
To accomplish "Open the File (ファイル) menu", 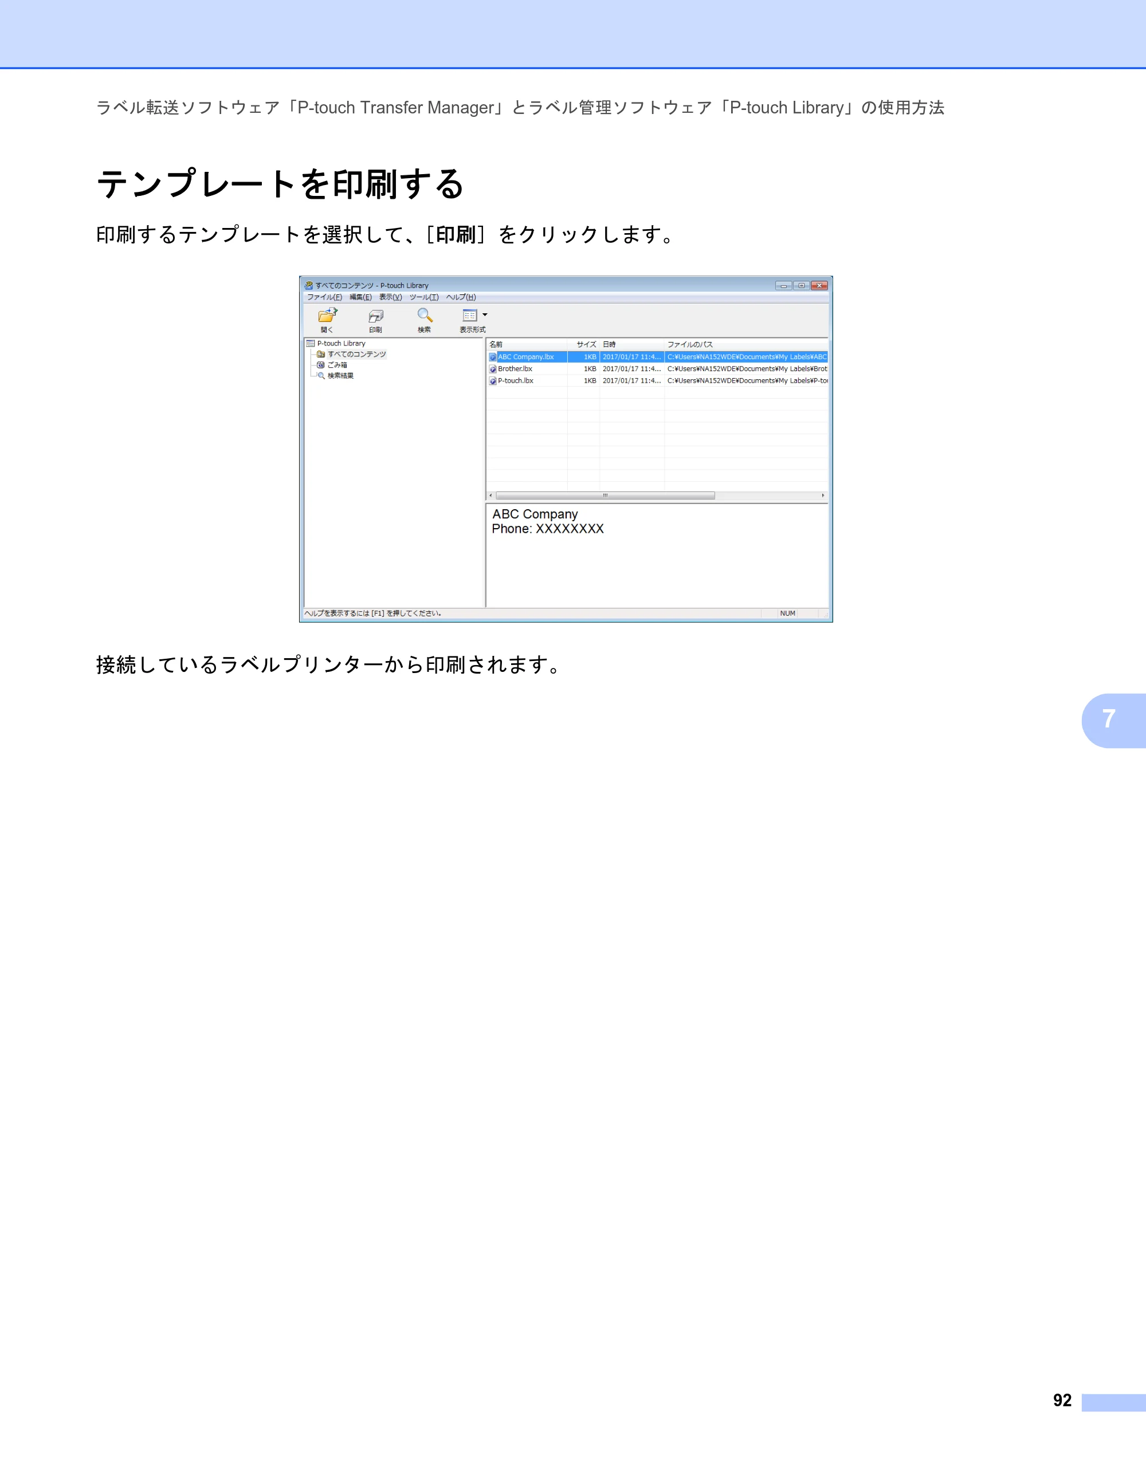I will tap(324, 297).
